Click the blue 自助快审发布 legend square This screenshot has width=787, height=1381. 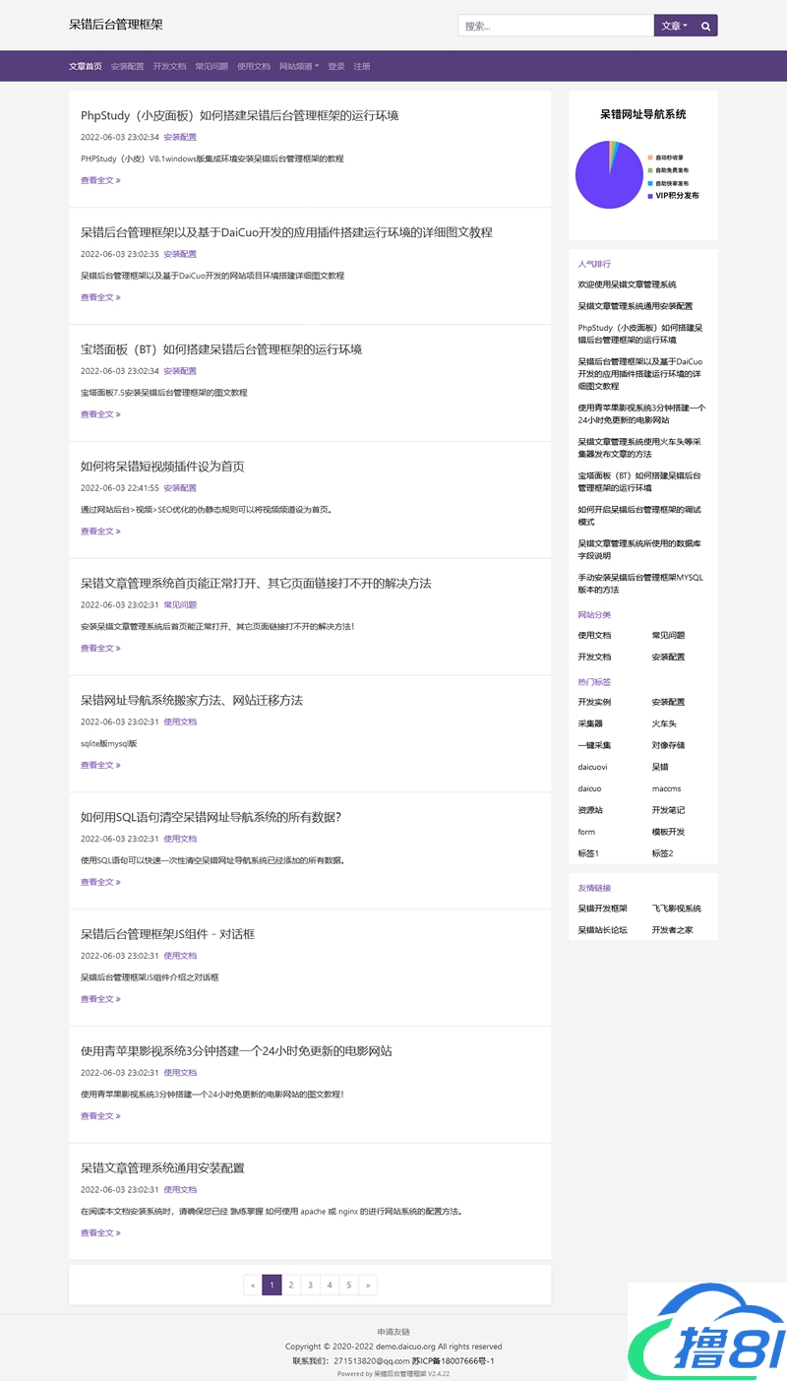click(650, 183)
